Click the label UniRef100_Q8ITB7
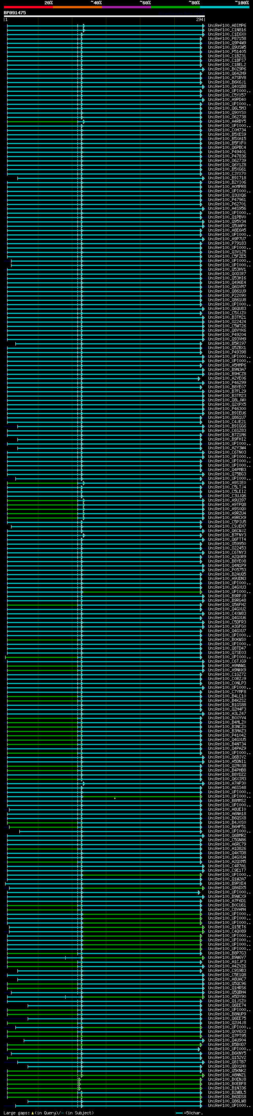The width and height of the screenshot is (253, 1116). (227, 1062)
